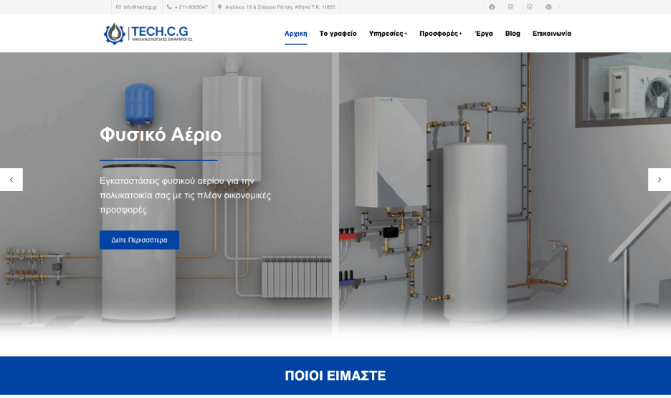Screen dimensions: 671x398
Task: Open the Το γραφείο menu item
Action: 338,34
